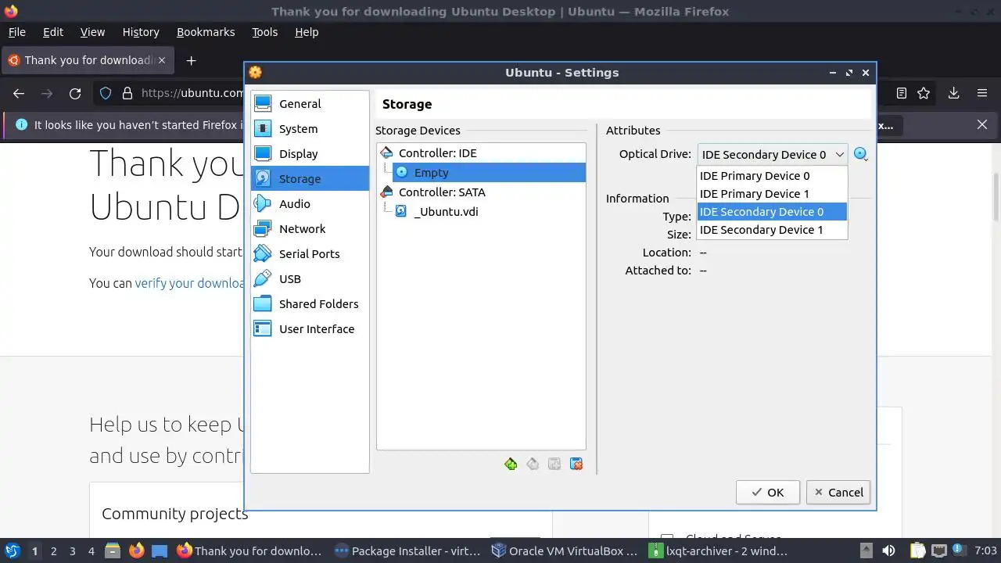Open the LXQt application menu
This screenshot has width=1001, height=563.
coord(13,551)
